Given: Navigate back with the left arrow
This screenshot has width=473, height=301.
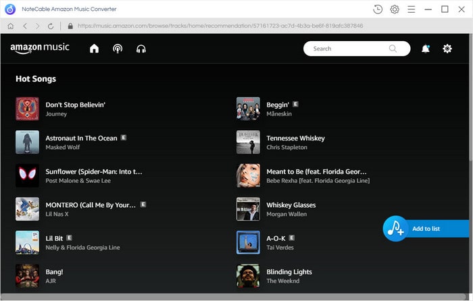Looking at the screenshot, I should (x=25, y=26).
